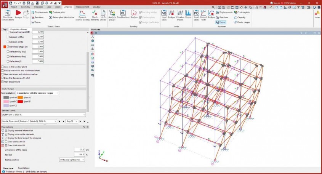Open U.L.S. Checks report
The image size is (322, 174).
(103, 15)
